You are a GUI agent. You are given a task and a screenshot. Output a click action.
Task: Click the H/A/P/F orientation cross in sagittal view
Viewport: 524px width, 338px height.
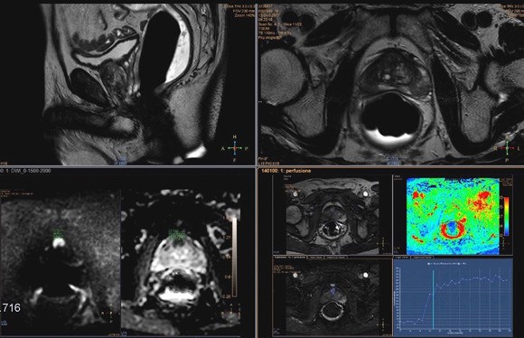235,148
